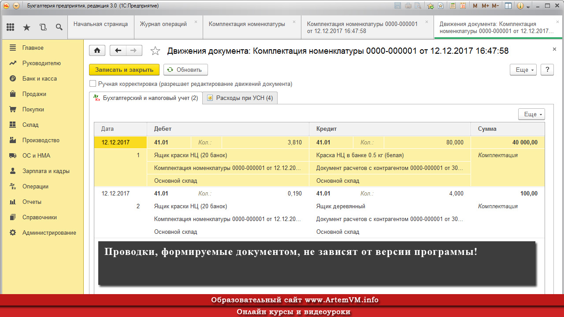Open the Справочники section
The height and width of the screenshot is (317, 564).
coord(39,217)
